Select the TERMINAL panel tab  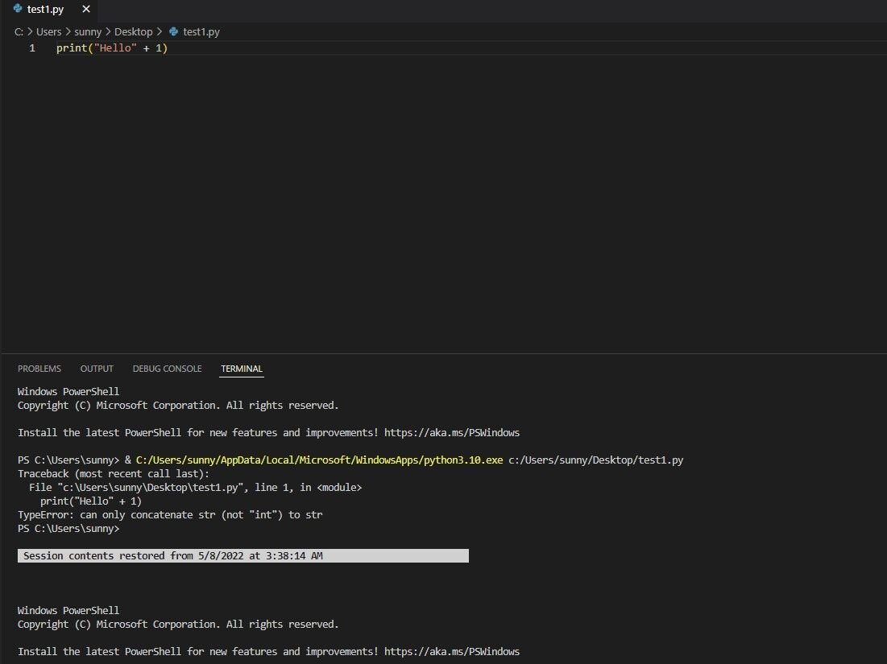tap(242, 369)
